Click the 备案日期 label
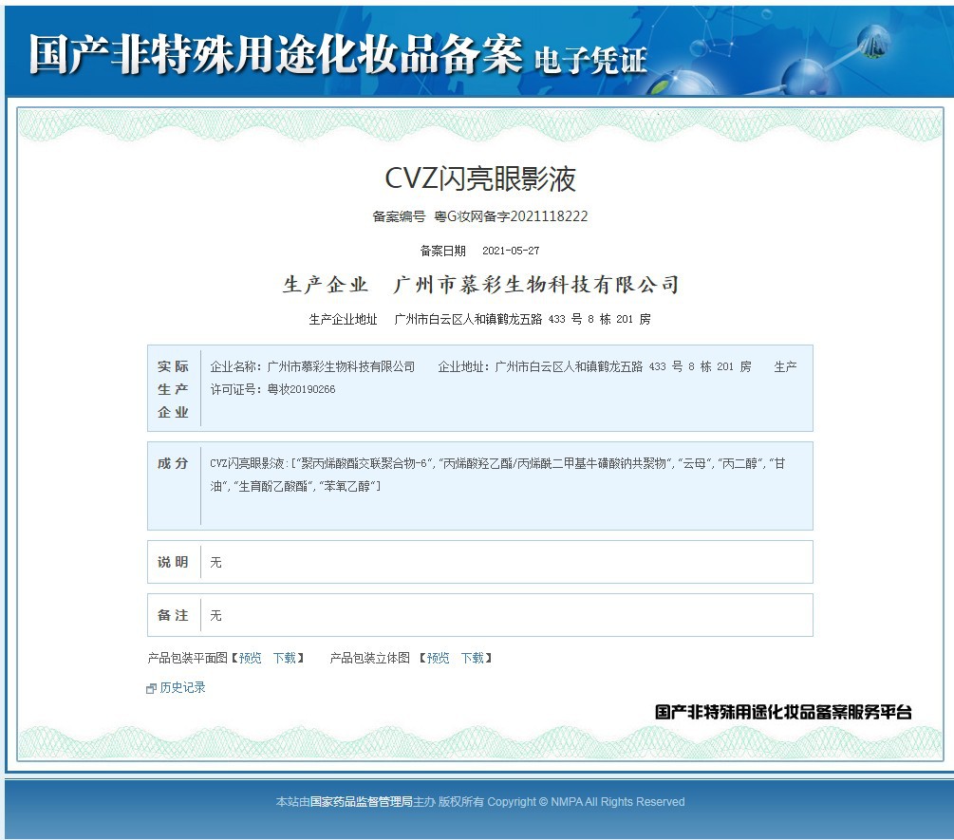 pos(443,251)
